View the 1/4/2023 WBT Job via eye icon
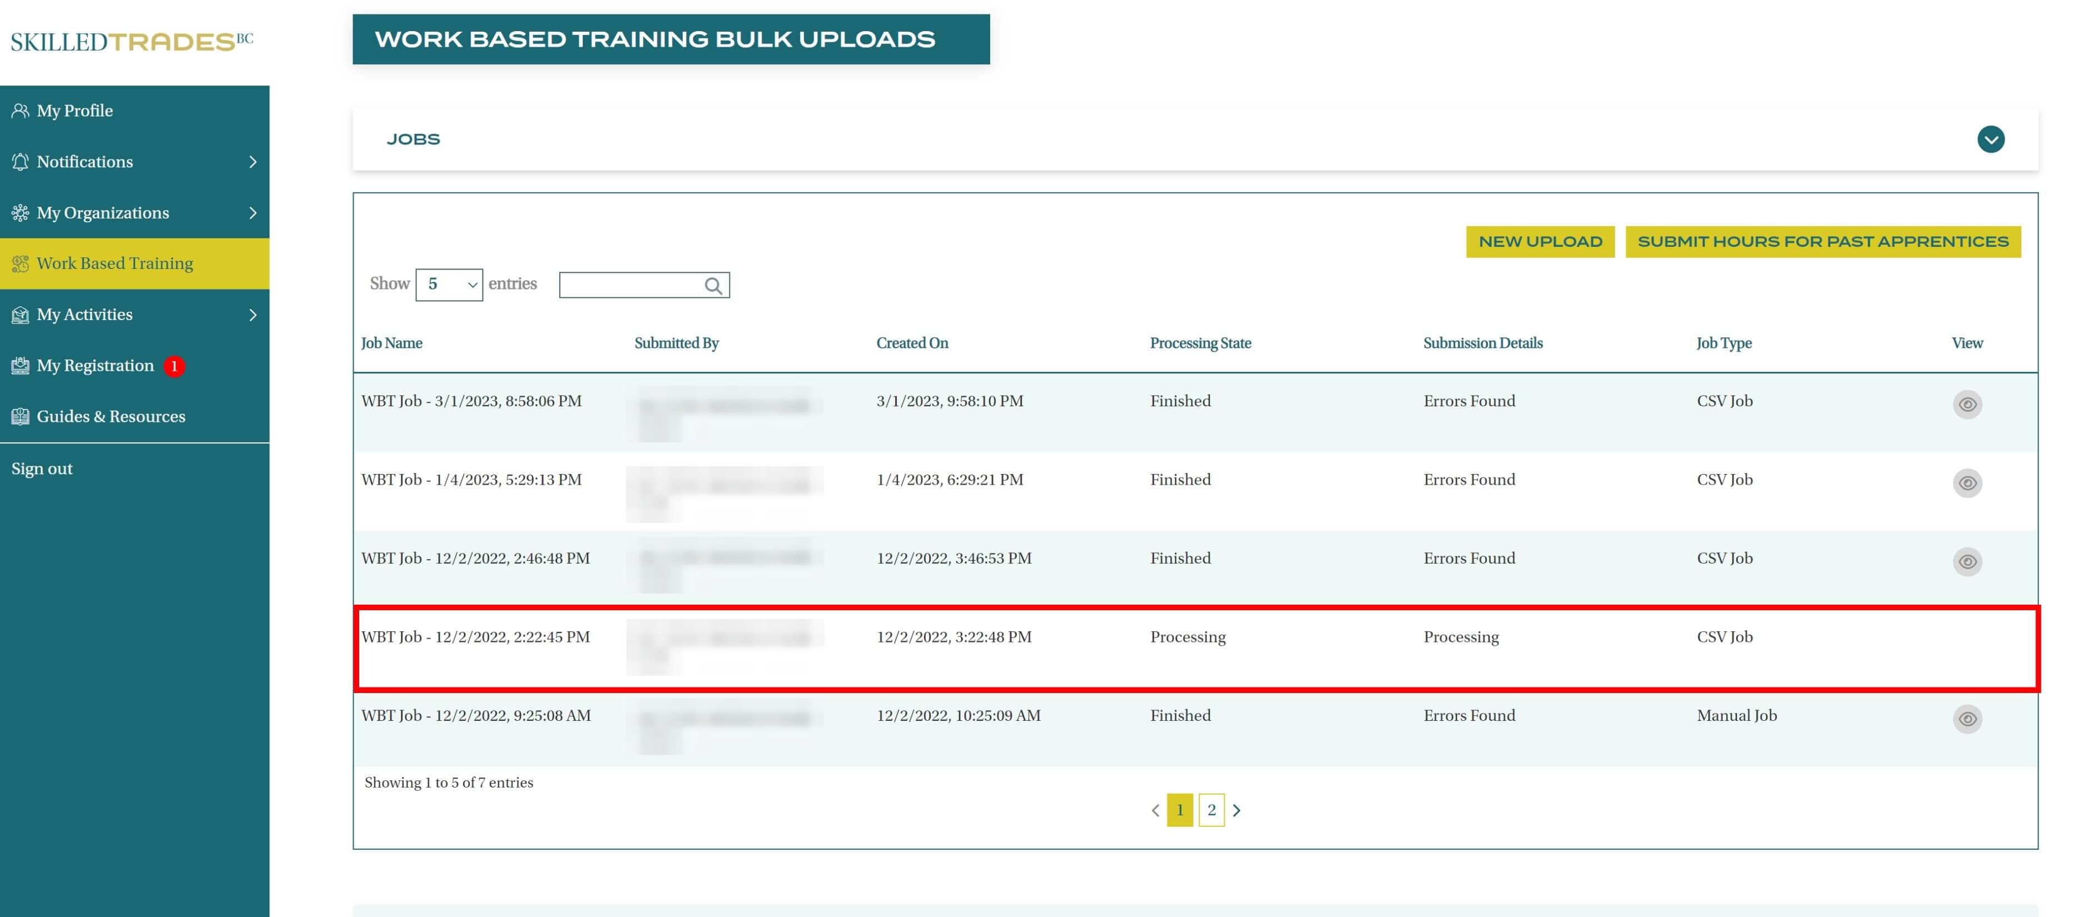 [1966, 484]
